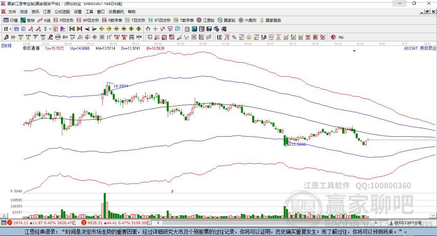Click the black left arrow icon
Image resolution: width=437 pixels, height=236 pixels.
[87, 29]
